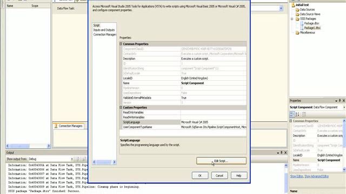The image size is (346, 194).
Task: Open Script Component object selector dropdown
Action: click(344, 107)
